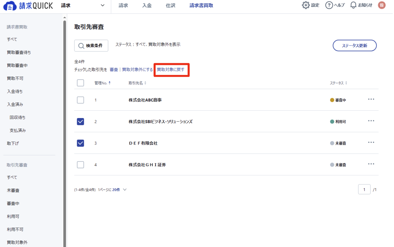Click the 買取対象に戻す link
This screenshot has height=247, width=394.
pyautogui.click(x=170, y=70)
